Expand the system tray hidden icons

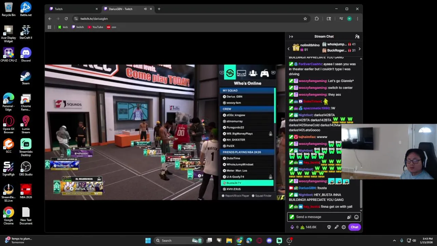(394, 241)
